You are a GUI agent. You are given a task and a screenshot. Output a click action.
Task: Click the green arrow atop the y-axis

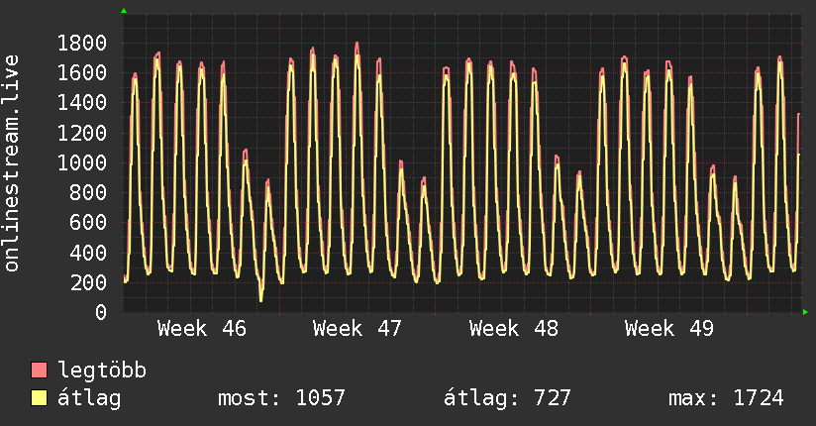click(124, 11)
